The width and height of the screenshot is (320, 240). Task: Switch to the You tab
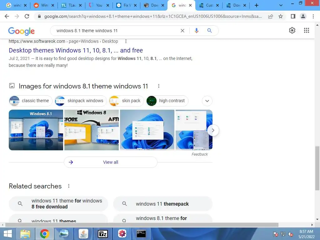[x=99, y=5]
